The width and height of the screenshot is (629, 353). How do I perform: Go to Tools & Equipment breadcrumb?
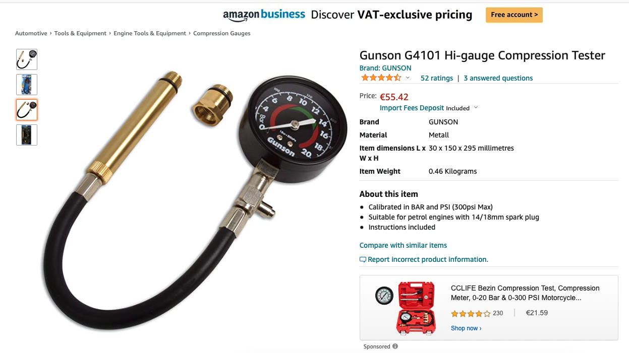(x=80, y=33)
